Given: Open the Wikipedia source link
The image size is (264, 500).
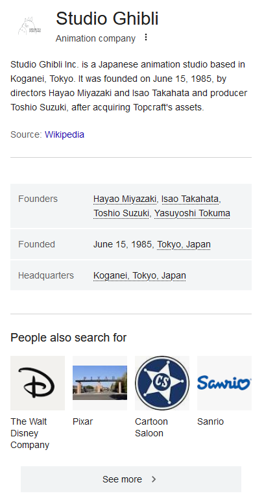Looking at the screenshot, I should [64, 134].
